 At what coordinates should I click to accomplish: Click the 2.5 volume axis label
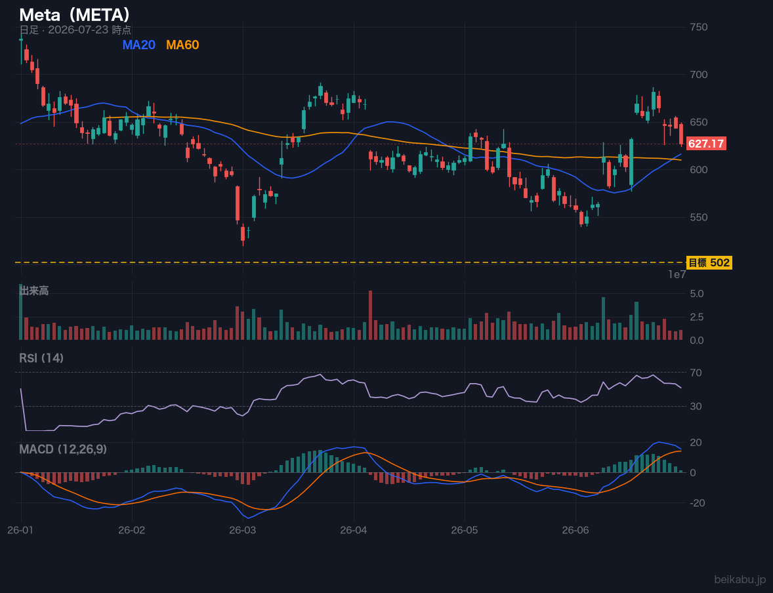pos(697,317)
